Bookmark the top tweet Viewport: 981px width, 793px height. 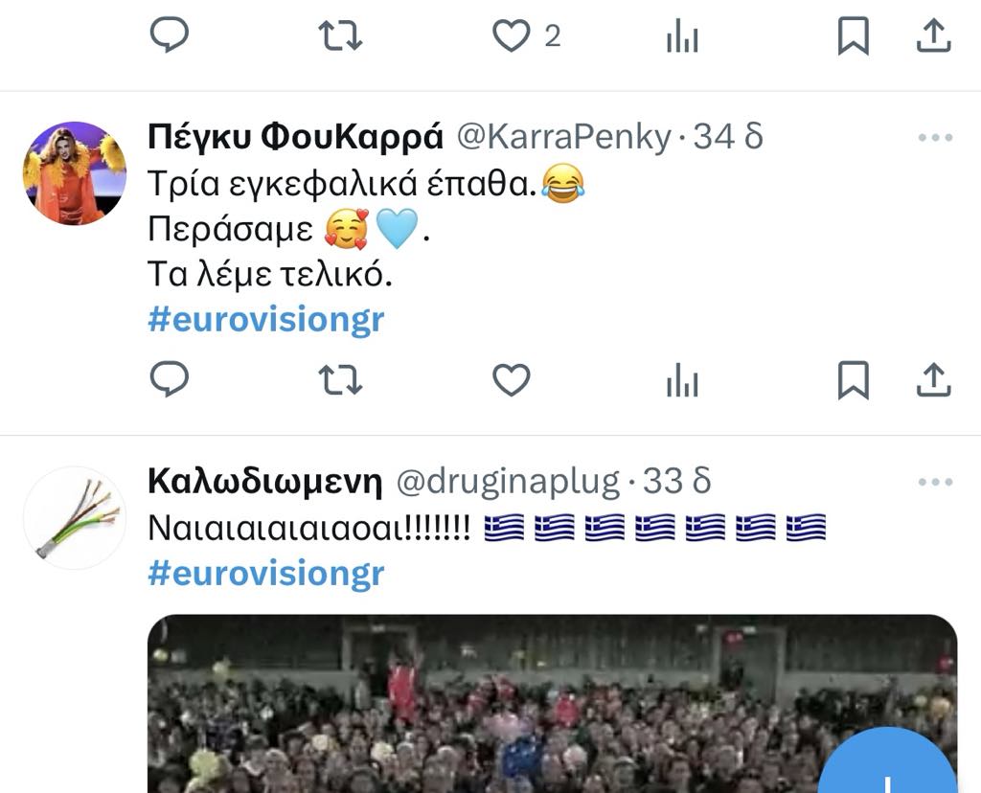854,35
